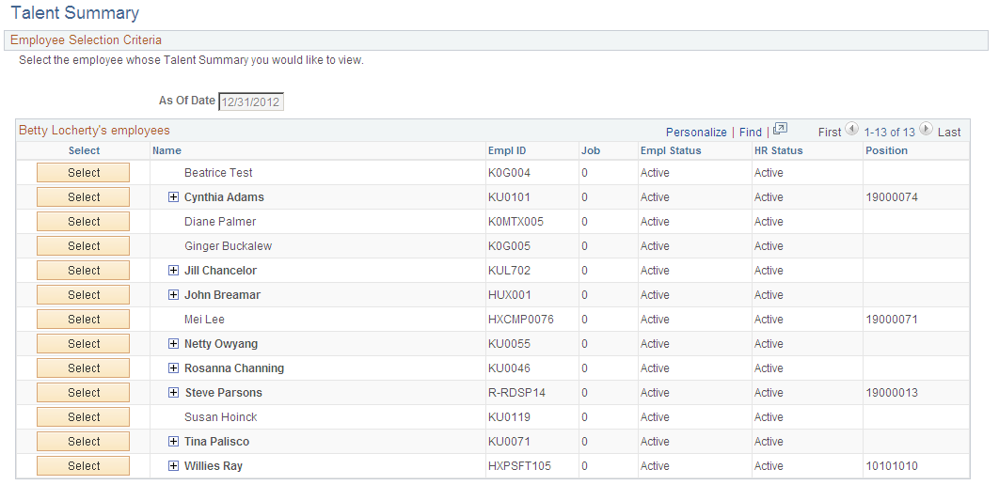The image size is (999, 485).
Task: Click employee ID K0MTX005
Action: 516,222
